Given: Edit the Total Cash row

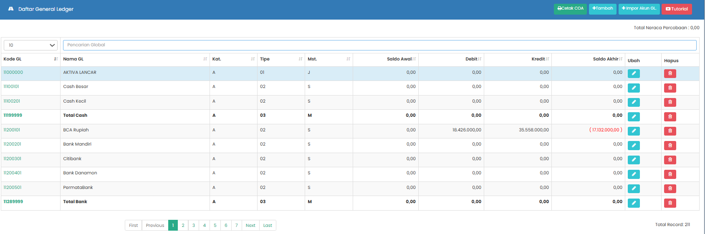Looking at the screenshot, I should pos(634,117).
